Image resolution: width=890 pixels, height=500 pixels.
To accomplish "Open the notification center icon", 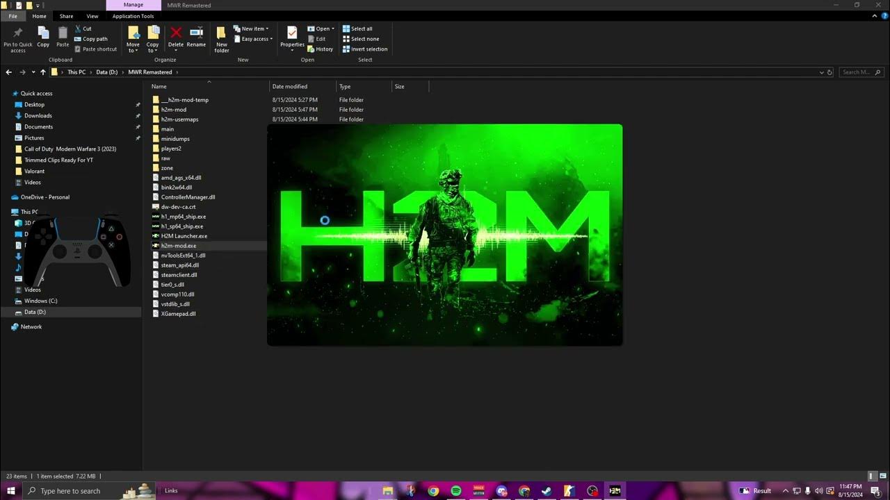I will point(875,491).
